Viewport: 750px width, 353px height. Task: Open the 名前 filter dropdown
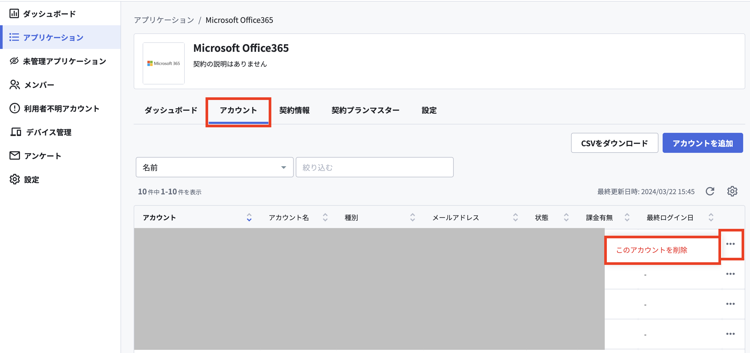tap(214, 167)
